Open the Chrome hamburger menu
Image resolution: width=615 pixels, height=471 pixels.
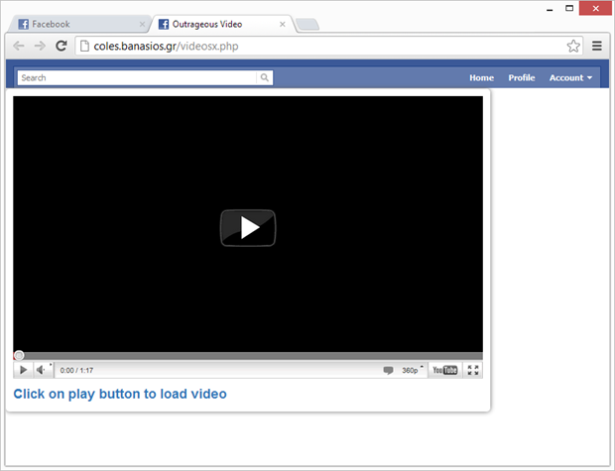pos(597,46)
